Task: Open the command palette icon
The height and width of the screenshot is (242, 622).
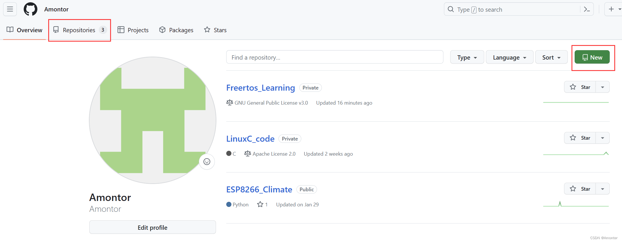Action: [x=587, y=9]
